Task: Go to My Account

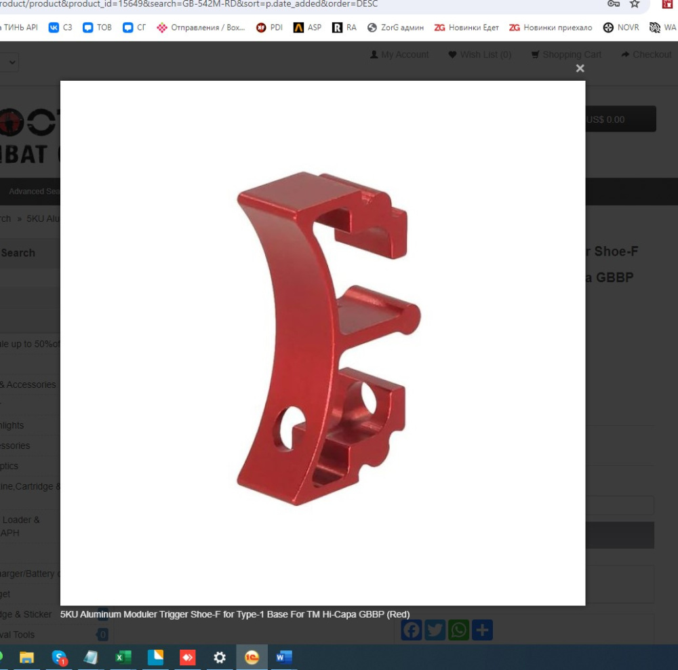Action: 399,54
